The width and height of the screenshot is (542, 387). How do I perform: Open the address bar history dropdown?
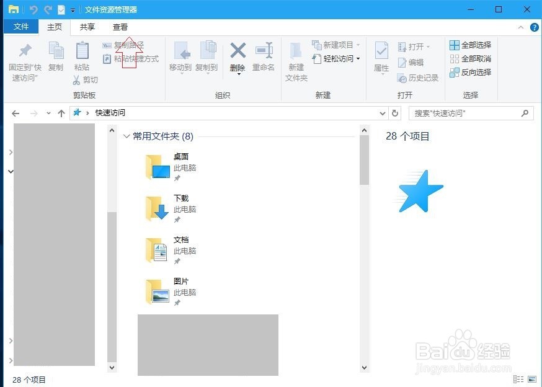click(383, 113)
